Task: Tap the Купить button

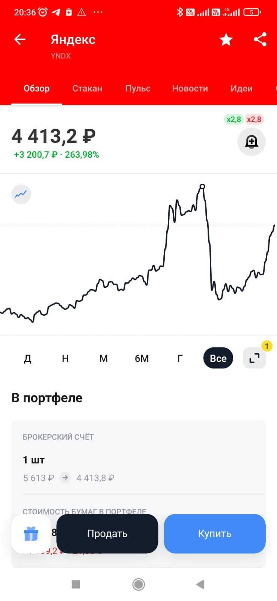Action: click(x=215, y=533)
